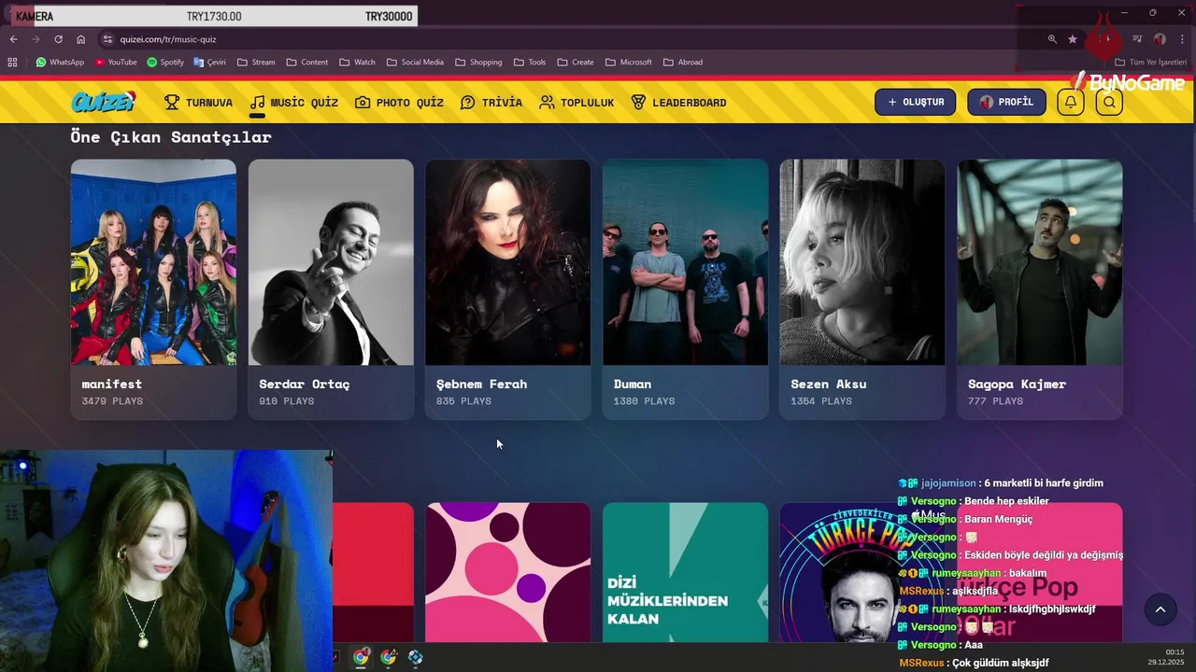Viewport: 1196px width, 672px height.
Task: Open Chrome three-dot menu
Action: [x=1183, y=39]
